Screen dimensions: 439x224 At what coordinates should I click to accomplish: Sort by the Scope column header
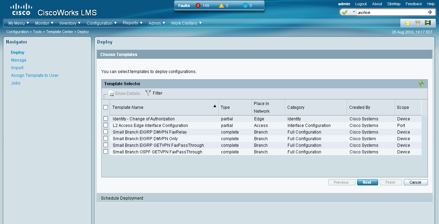[x=408, y=107]
